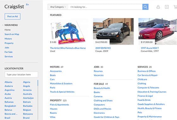Filter location by Algeria
The height and width of the screenshot is (120, 177).
point(27,82)
